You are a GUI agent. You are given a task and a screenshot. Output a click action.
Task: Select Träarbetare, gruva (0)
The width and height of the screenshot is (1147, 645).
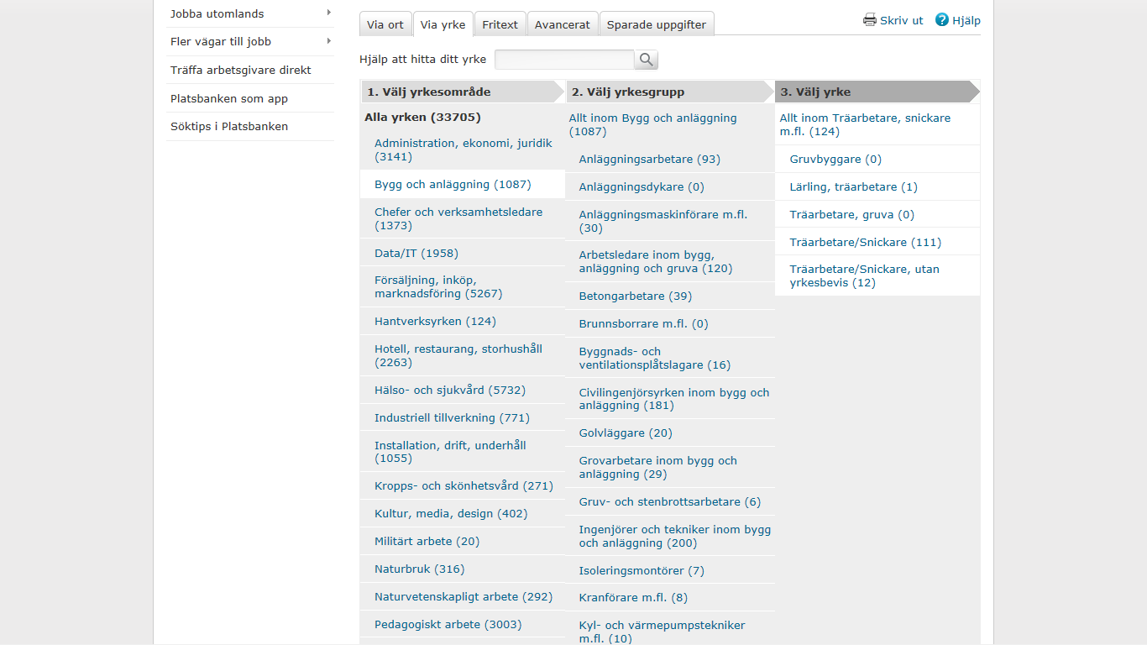tap(852, 214)
